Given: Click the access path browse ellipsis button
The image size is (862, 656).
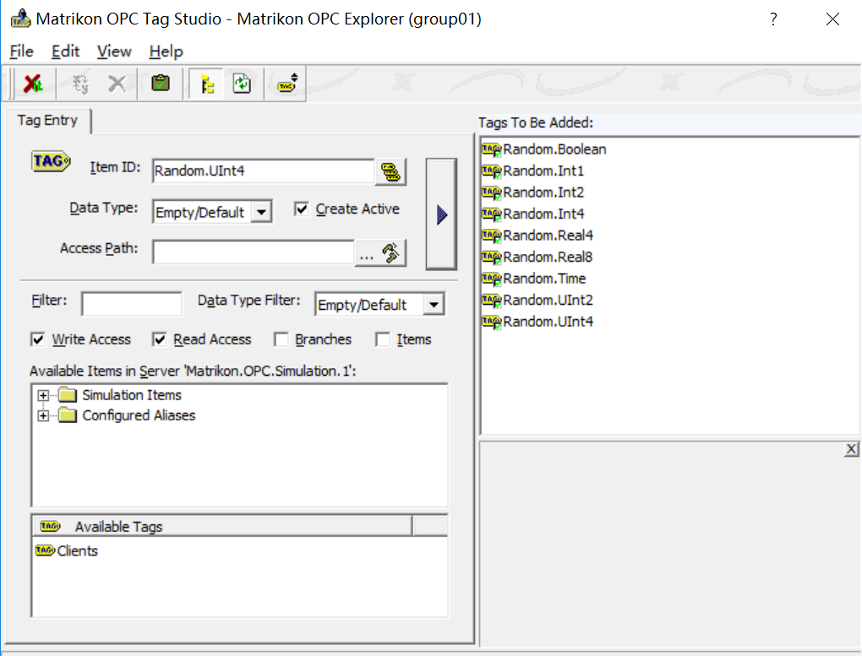Looking at the screenshot, I should (x=380, y=253).
